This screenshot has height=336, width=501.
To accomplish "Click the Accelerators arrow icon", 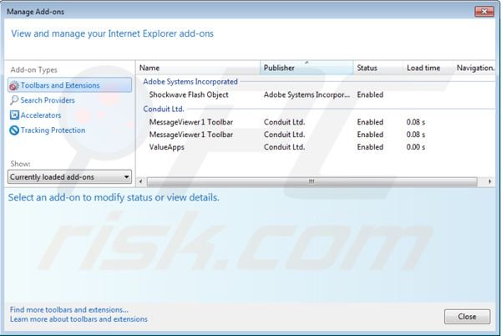I will click(x=14, y=115).
